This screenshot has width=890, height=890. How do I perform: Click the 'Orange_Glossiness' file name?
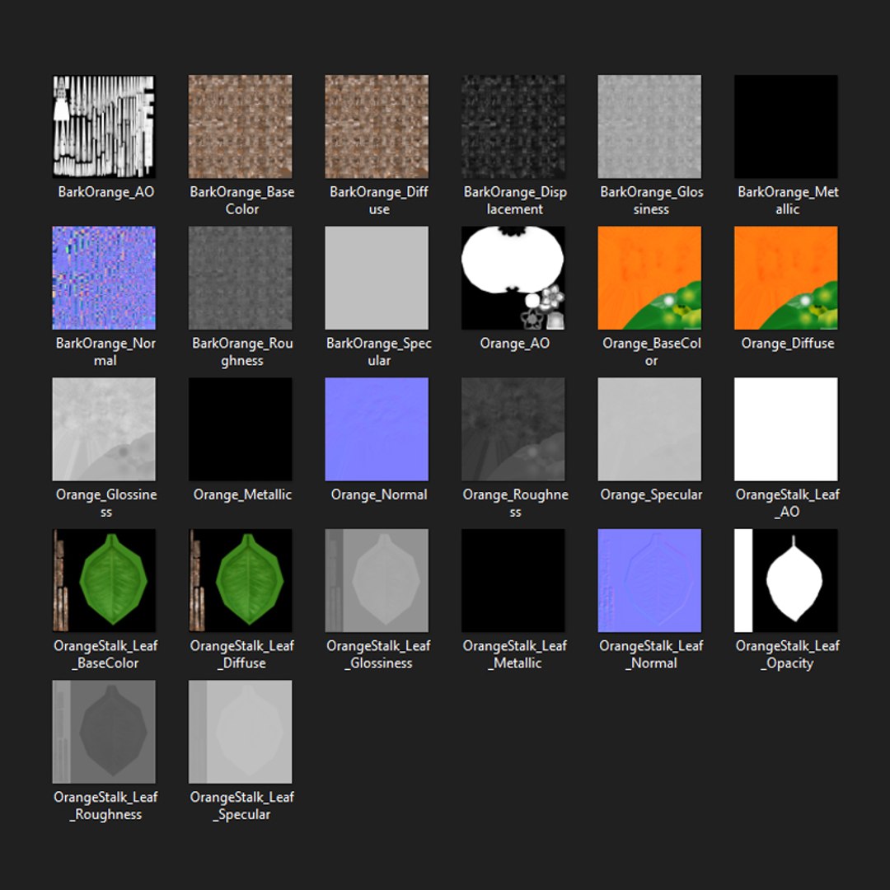coord(106,503)
